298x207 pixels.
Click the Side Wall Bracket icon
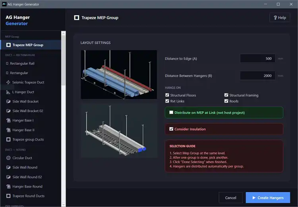click(x=8, y=101)
